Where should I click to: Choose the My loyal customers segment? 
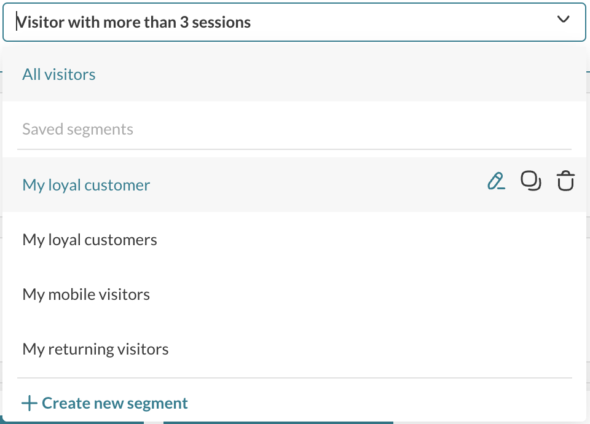coord(90,240)
